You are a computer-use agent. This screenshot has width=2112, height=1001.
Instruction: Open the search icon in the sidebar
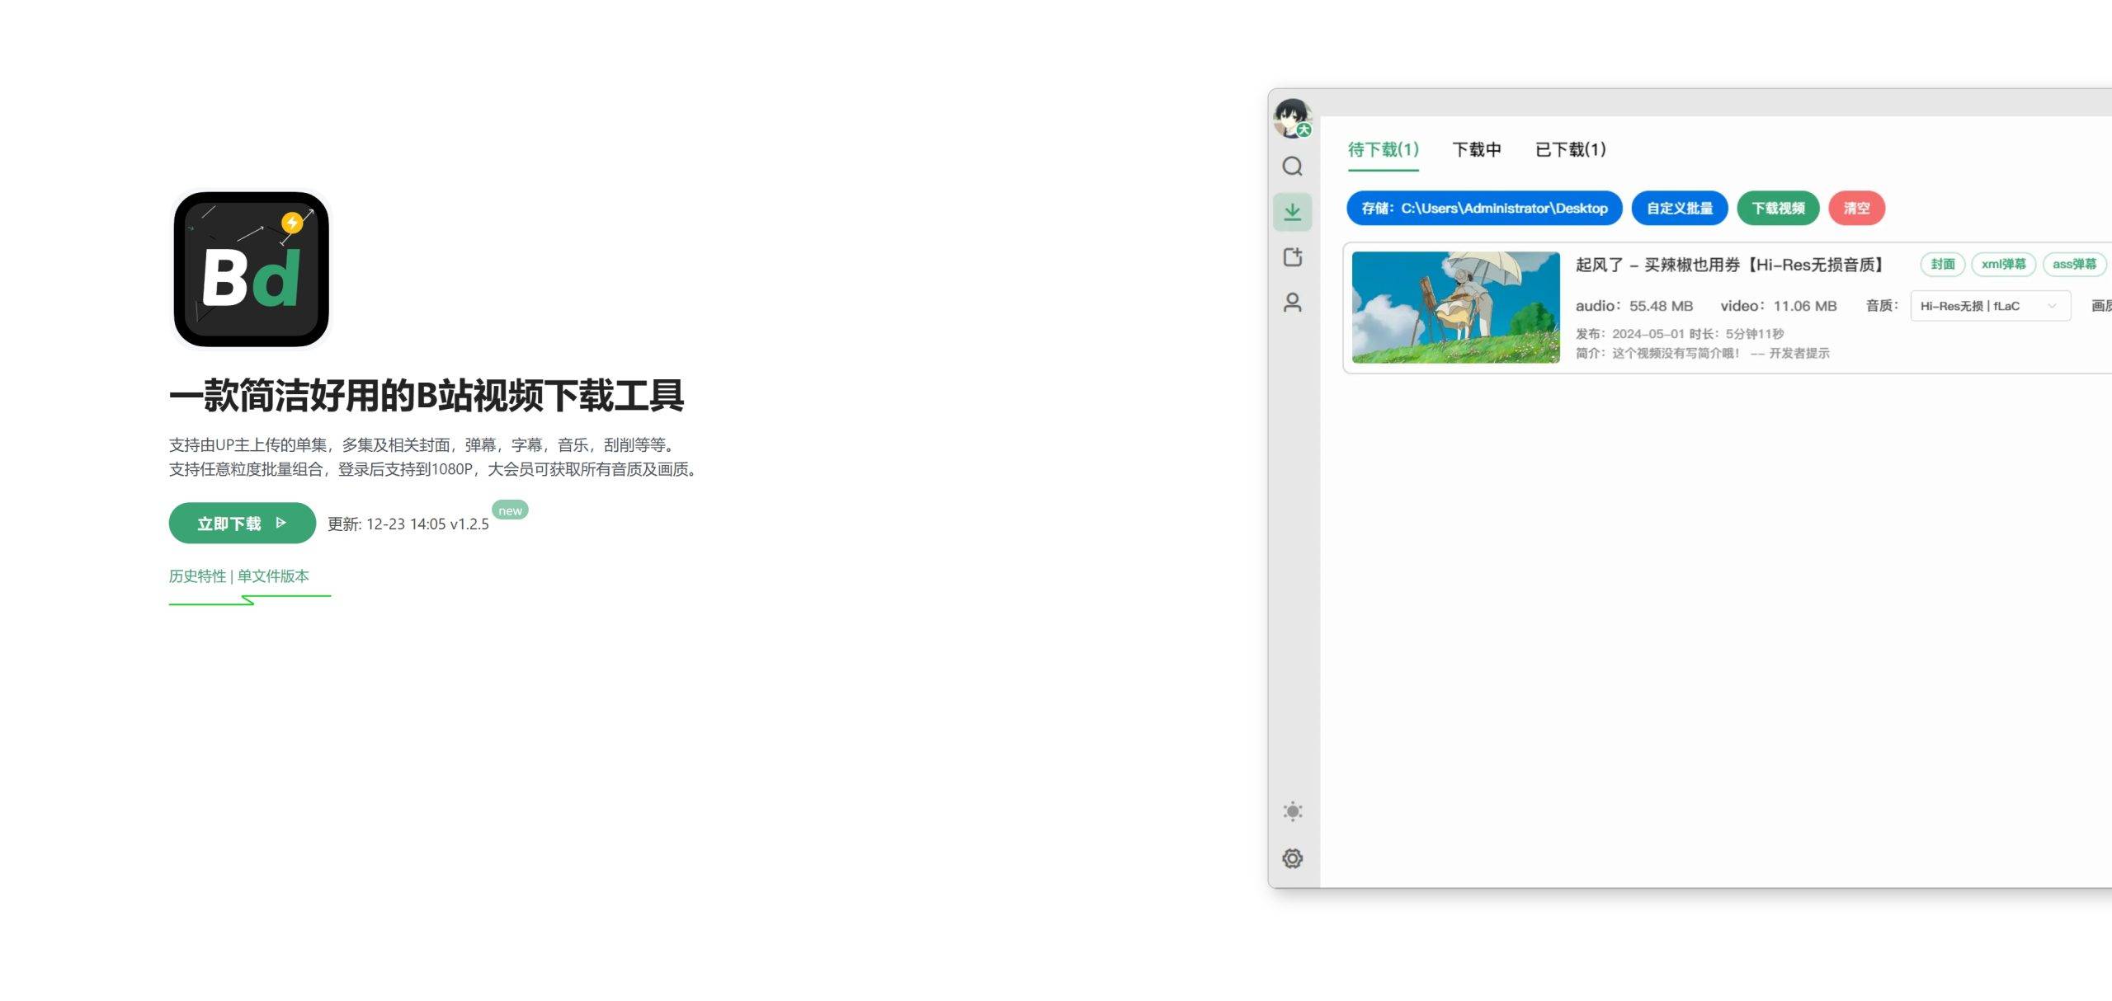click(x=1293, y=167)
